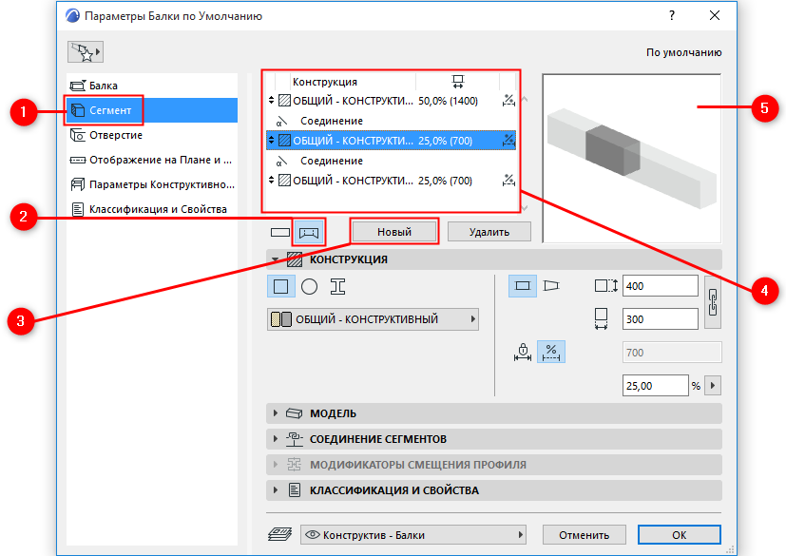The width and height of the screenshot is (786, 556).
Task: Select tapered segment option
Action: tap(551, 286)
